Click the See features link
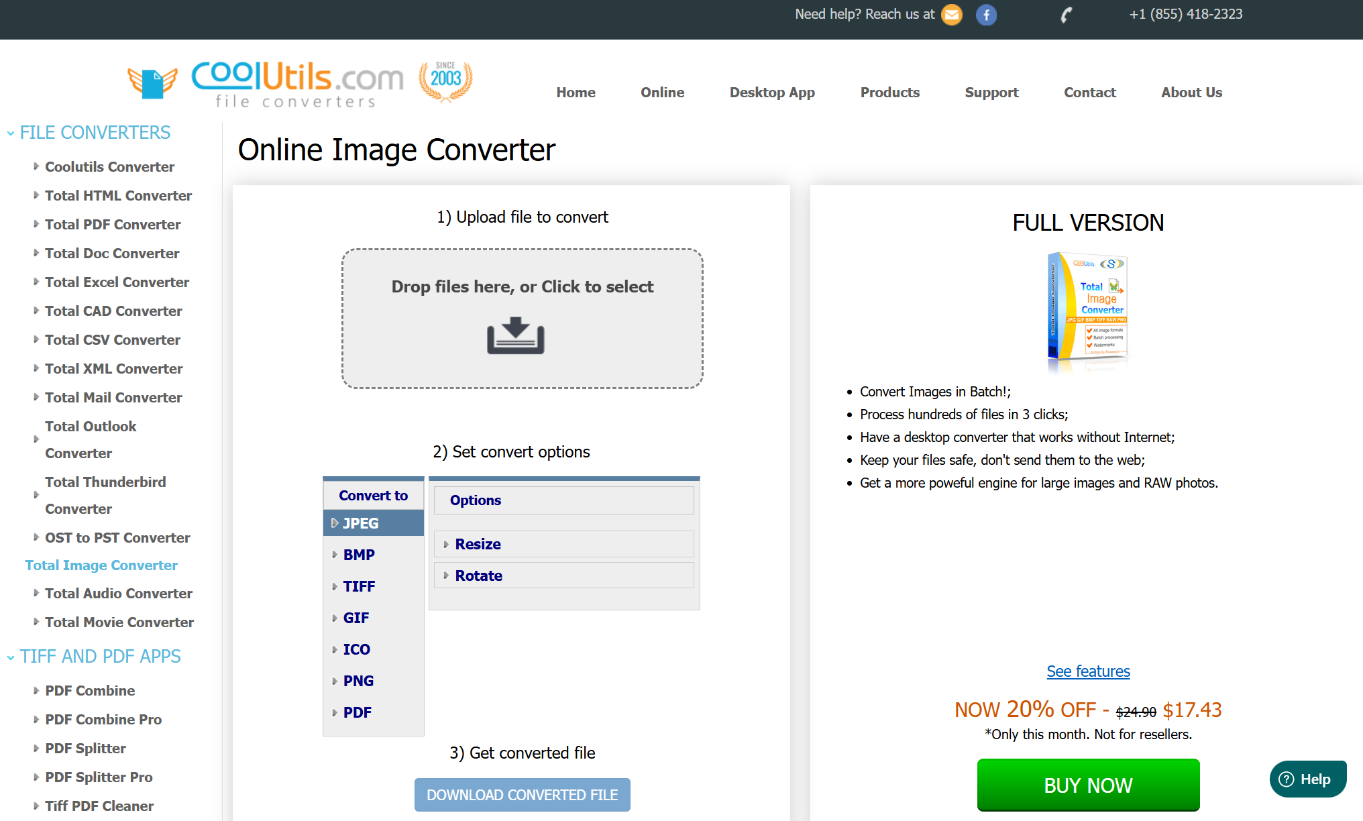 point(1089,671)
